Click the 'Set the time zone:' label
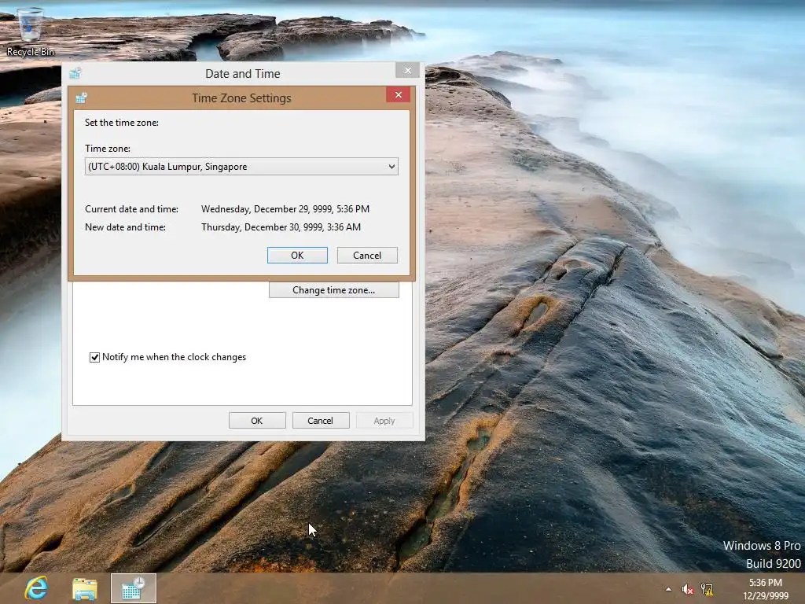The height and width of the screenshot is (604, 805). click(122, 122)
